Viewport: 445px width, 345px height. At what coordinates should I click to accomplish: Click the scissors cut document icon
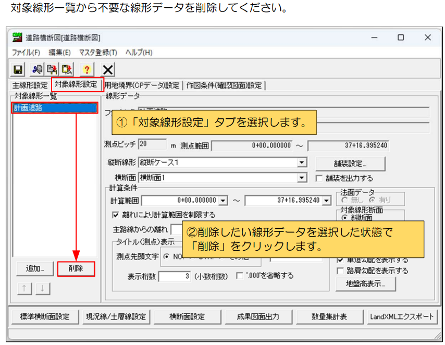pyautogui.click(x=37, y=69)
